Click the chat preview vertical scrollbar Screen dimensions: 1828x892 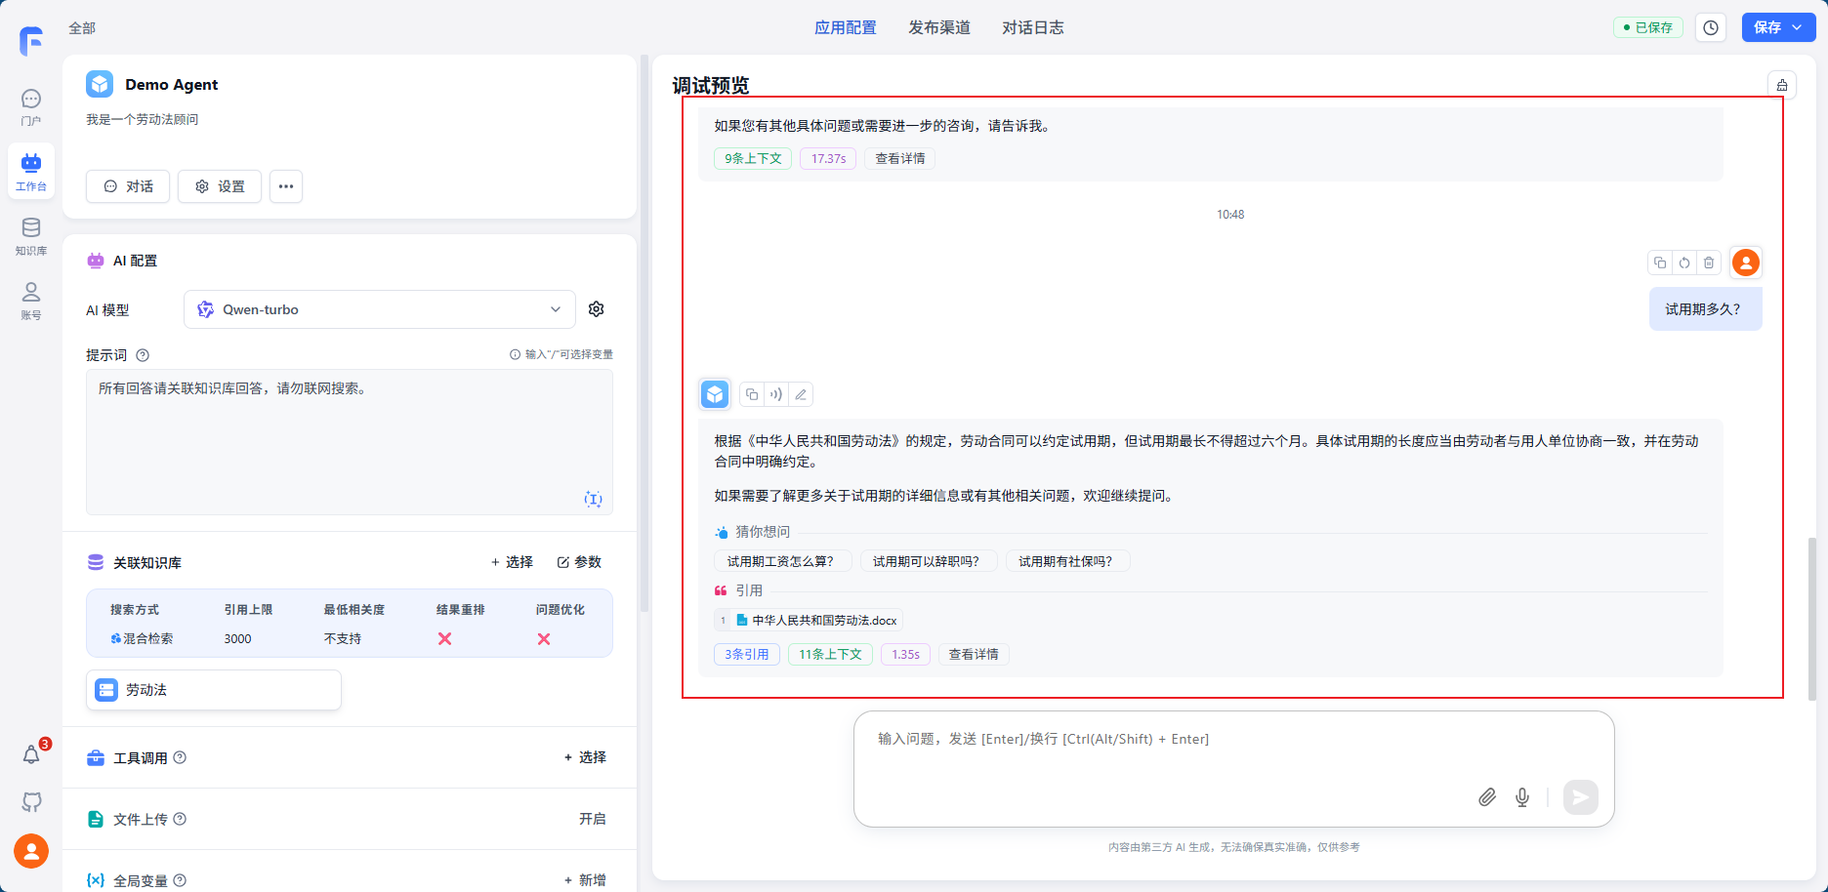click(x=1811, y=617)
